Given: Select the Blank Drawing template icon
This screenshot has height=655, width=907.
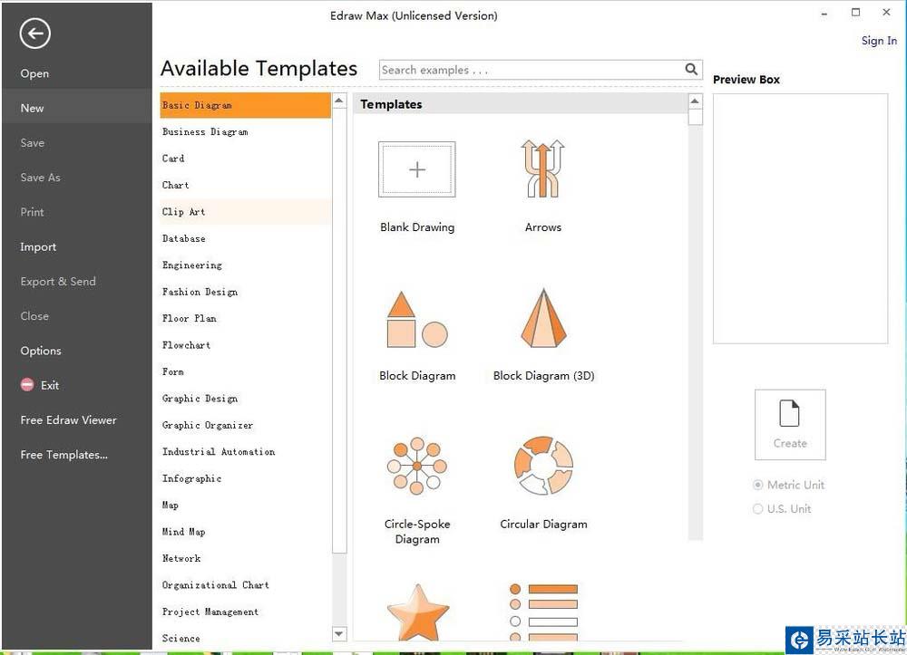Looking at the screenshot, I should (x=417, y=169).
